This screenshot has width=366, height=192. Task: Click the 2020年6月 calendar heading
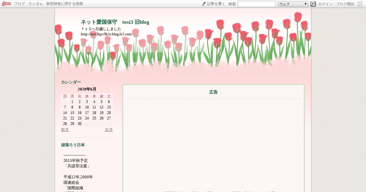pyautogui.click(x=87, y=89)
